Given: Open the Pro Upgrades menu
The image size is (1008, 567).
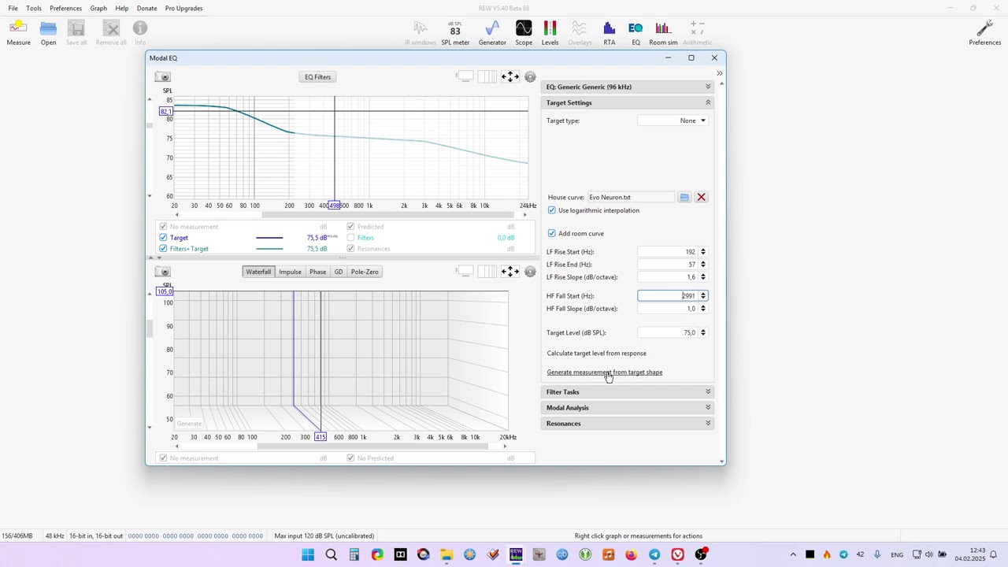Looking at the screenshot, I should tap(183, 8).
